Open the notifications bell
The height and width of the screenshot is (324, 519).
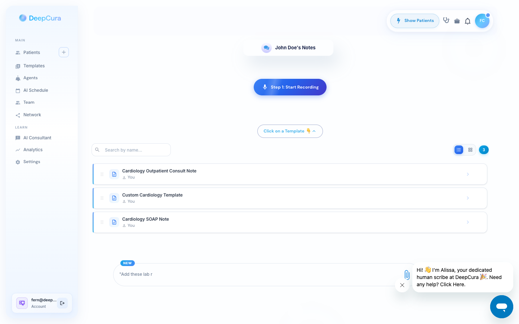[x=467, y=21]
